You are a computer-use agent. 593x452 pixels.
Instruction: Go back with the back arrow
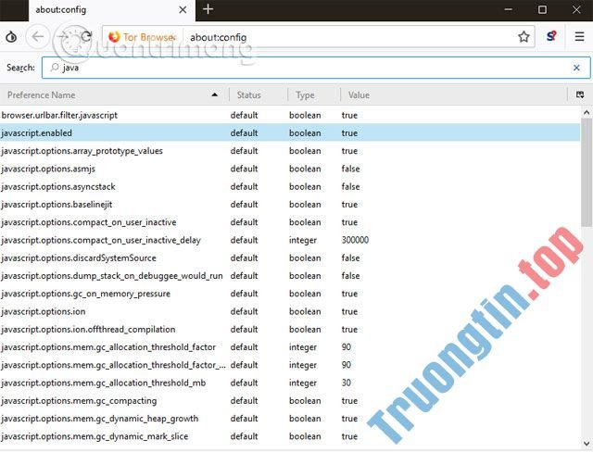click(x=37, y=37)
